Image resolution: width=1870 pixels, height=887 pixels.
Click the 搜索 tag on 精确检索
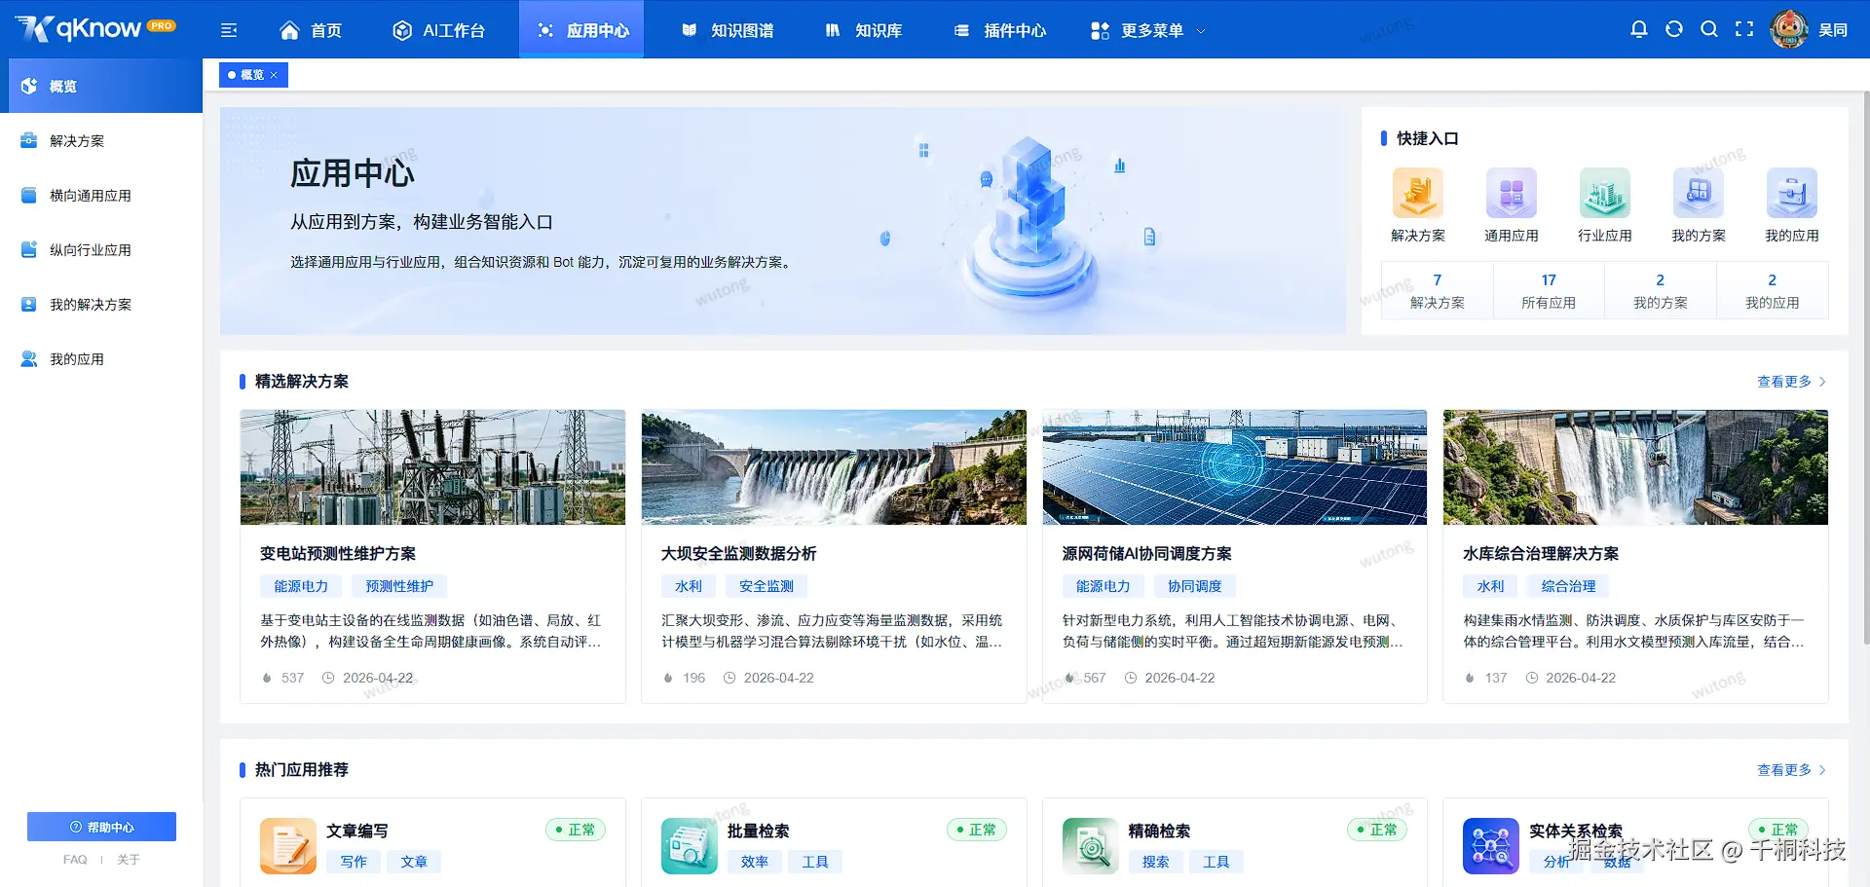(1156, 862)
